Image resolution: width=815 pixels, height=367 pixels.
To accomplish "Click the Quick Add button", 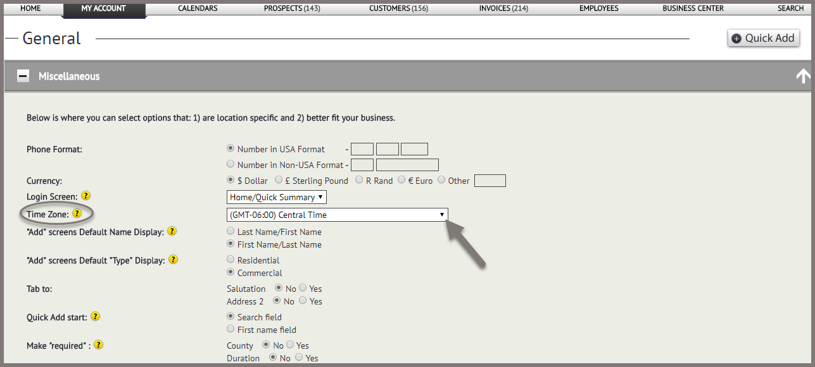I will [764, 38].
